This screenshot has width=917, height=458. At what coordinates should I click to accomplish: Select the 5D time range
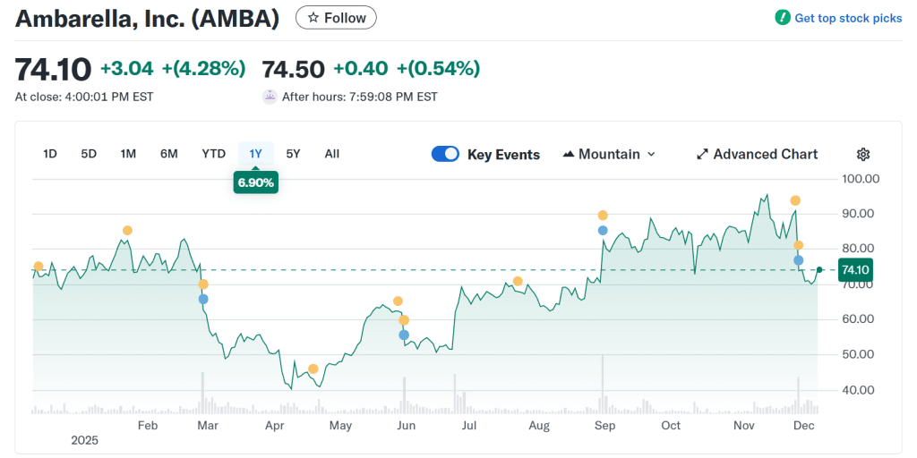pyautogui.click(x=89, y=154)
